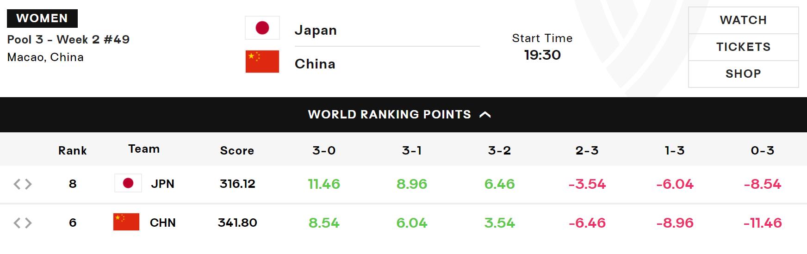This screenshot has height=254, width=807.
Task: Click the CHN flag in the ranking table
Action: pos(126,223)
